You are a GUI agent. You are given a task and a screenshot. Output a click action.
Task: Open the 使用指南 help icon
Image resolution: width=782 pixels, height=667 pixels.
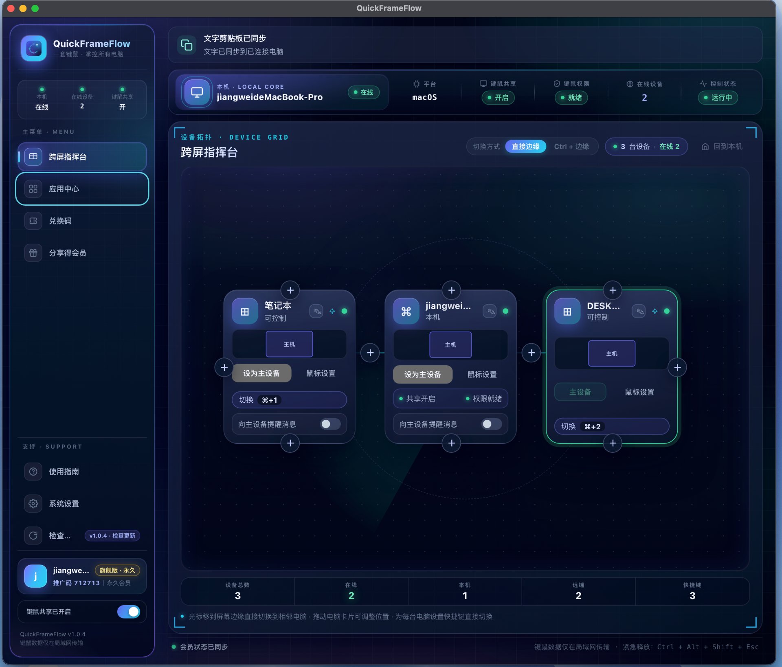(33, 471)
